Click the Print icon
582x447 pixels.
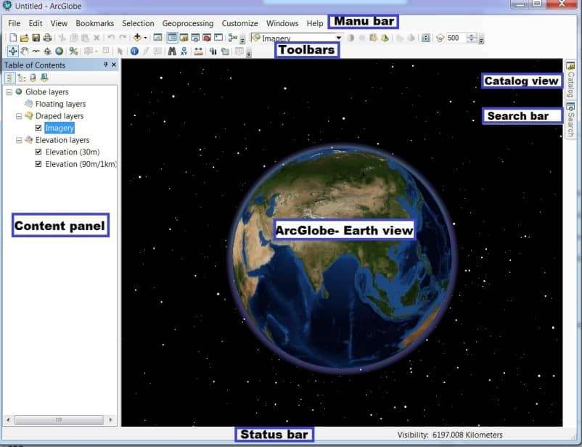pyautogui.click(x=47, y=38)
